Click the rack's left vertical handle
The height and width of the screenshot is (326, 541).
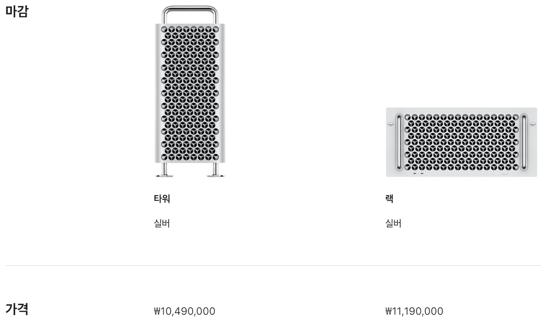pos(398,142)
